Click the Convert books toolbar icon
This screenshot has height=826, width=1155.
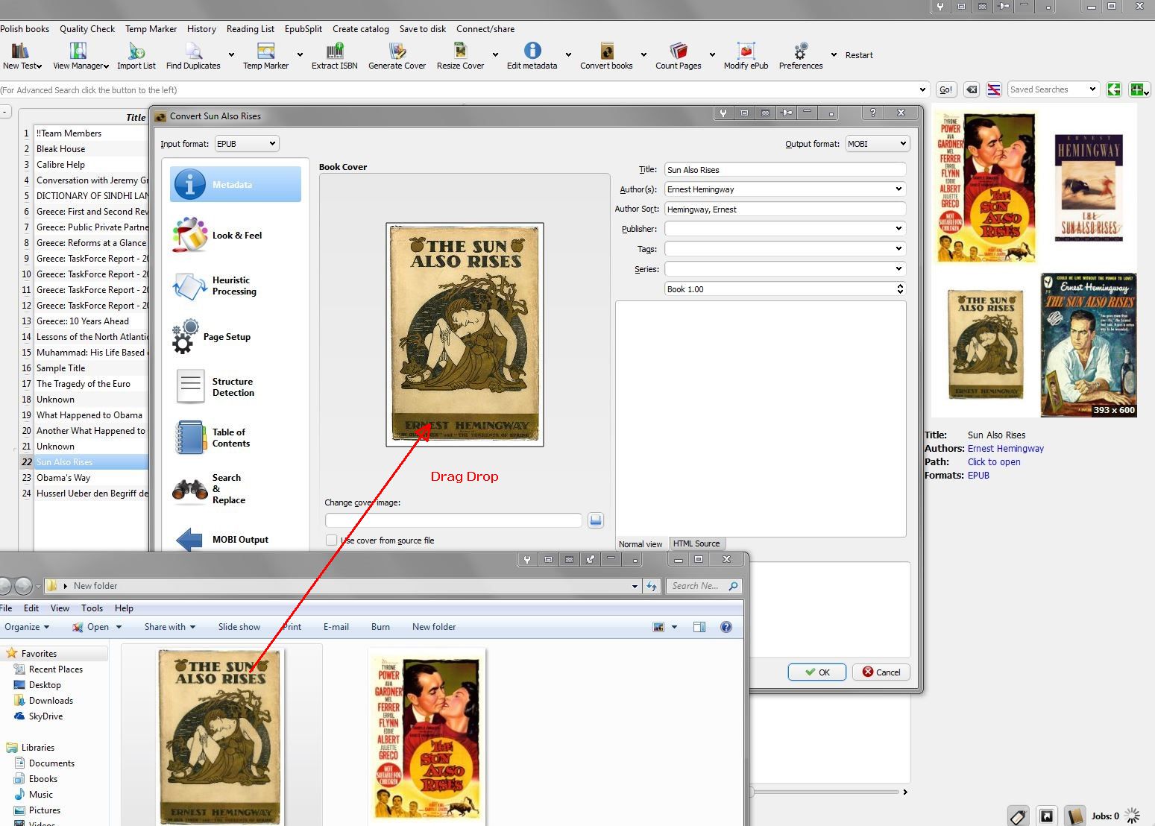[x=606, y=51]
